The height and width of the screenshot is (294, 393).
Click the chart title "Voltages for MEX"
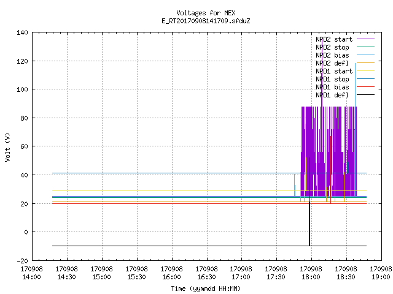tap(206, 13)
